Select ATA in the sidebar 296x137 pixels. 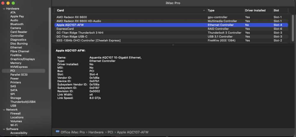tap(13, 12)
